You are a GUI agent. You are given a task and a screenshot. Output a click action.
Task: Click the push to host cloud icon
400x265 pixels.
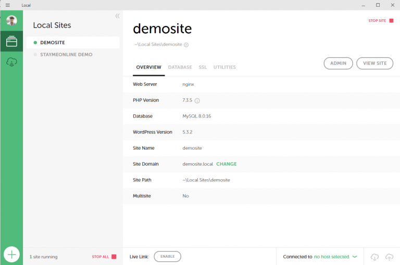click(x=389, y=257)
